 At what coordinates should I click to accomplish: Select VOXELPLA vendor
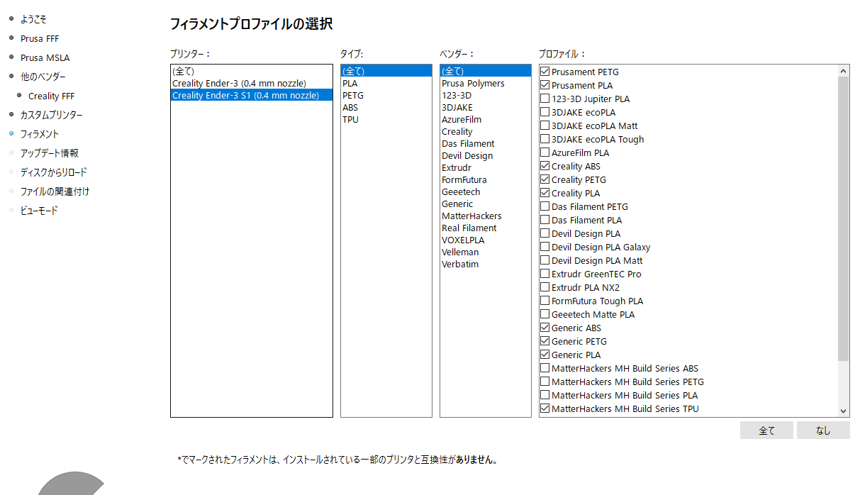(x=486, y=240)
